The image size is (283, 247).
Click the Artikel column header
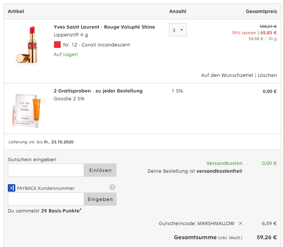[x=16, y=12]
